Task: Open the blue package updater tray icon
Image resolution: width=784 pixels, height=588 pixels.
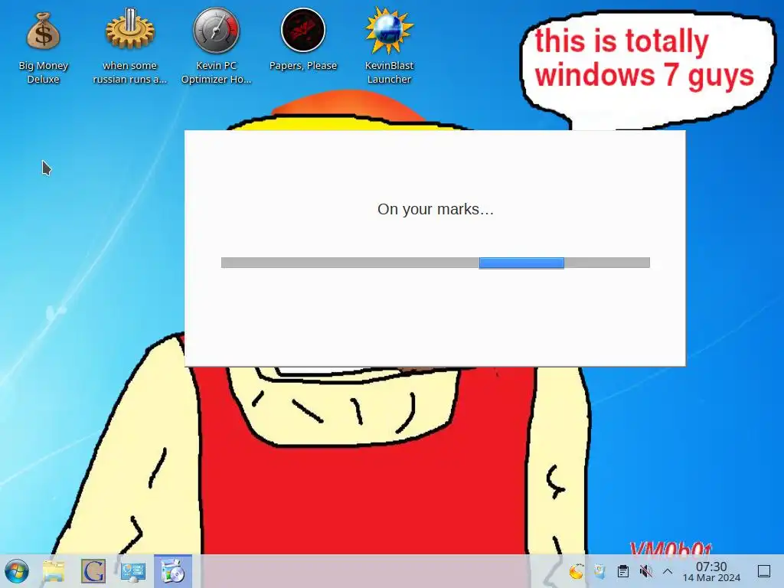Action: 599,571
